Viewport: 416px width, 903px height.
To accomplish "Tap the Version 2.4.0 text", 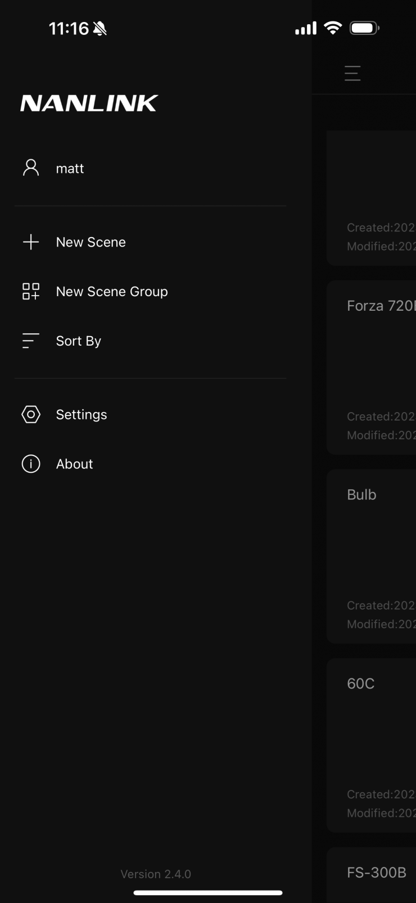I will (x=156, y=874).
